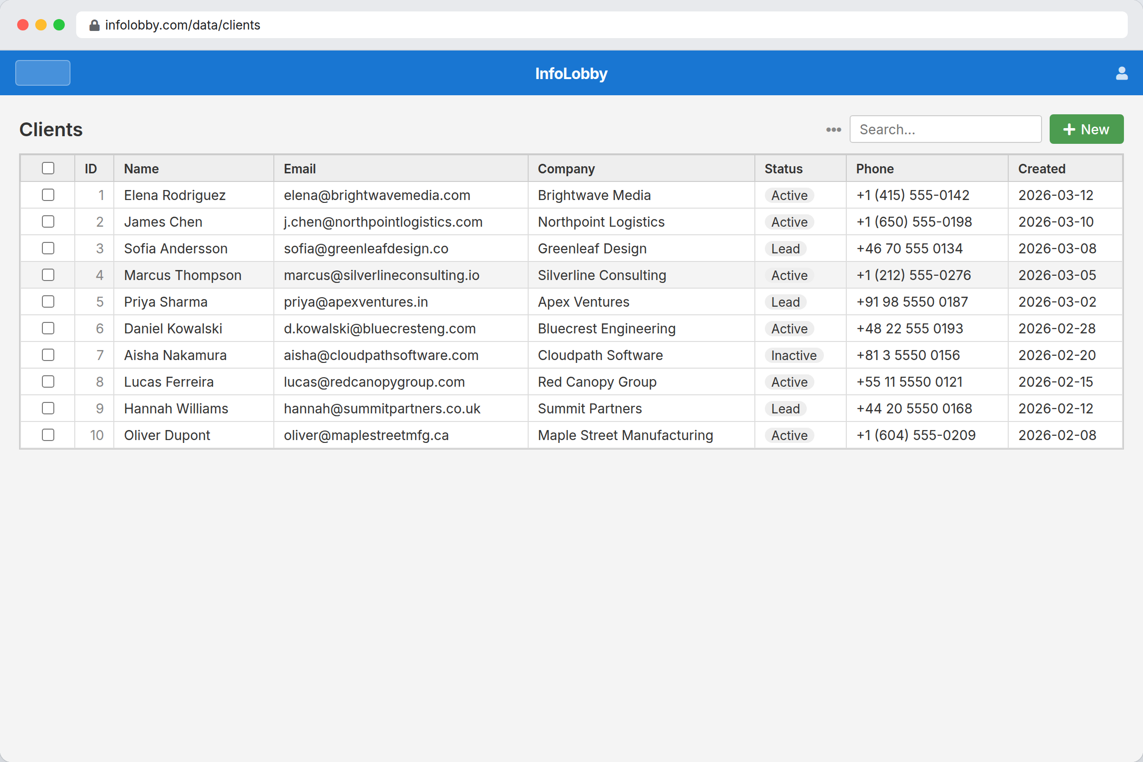
Task: Check Oliver Dupont's row checkbox
Action: (48, 435)
